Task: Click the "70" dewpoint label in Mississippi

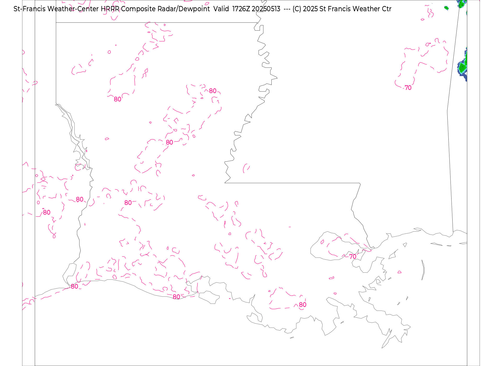Action: (408, 88)
